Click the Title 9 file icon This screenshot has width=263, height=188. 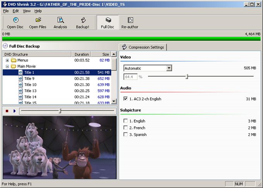click(20, 79)
